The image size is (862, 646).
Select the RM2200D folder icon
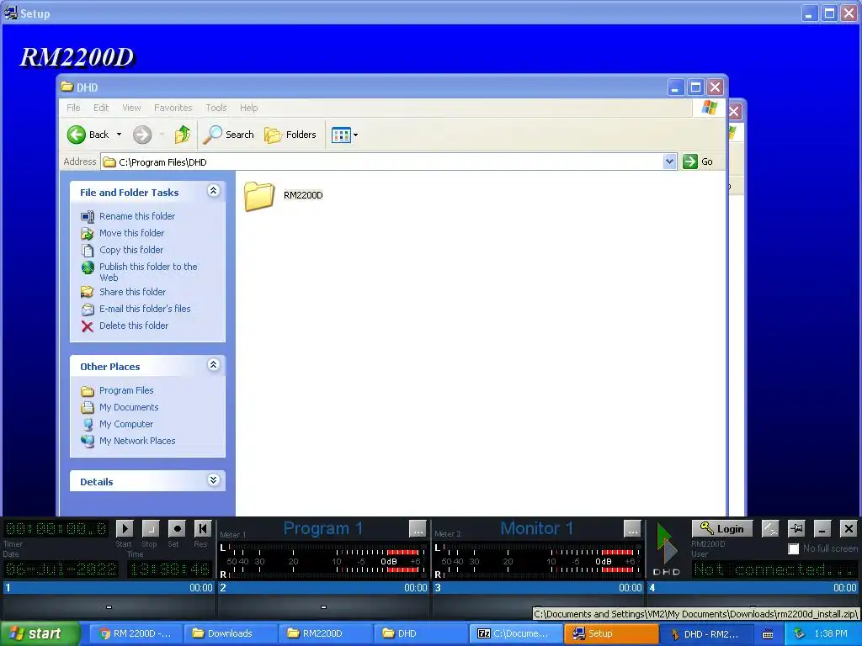(x=259, y=196)
